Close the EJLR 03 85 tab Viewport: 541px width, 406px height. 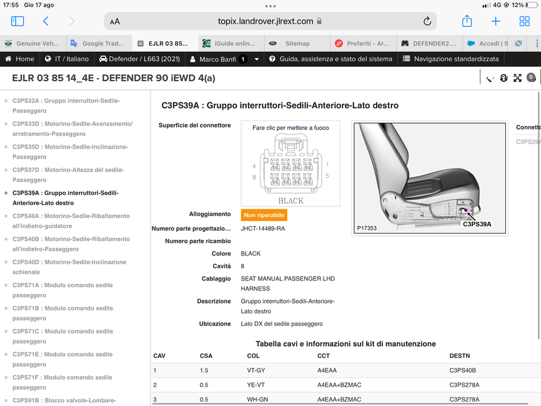click(141, 44)
